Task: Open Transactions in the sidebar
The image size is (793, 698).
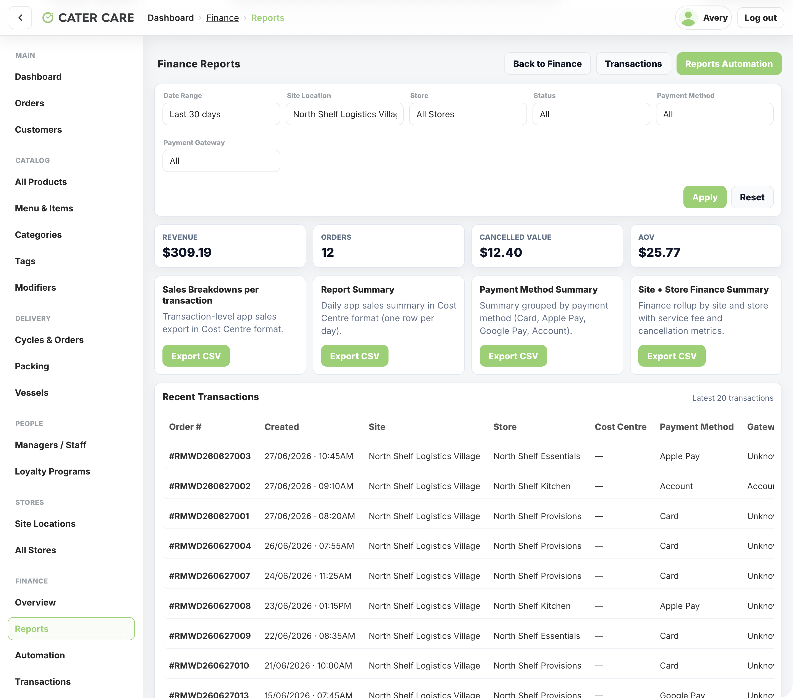Action: (x=43, y=681)
